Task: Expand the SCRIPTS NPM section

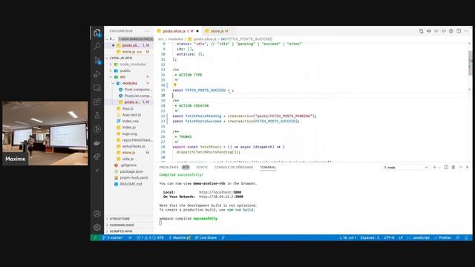Action: coord(129,231)
